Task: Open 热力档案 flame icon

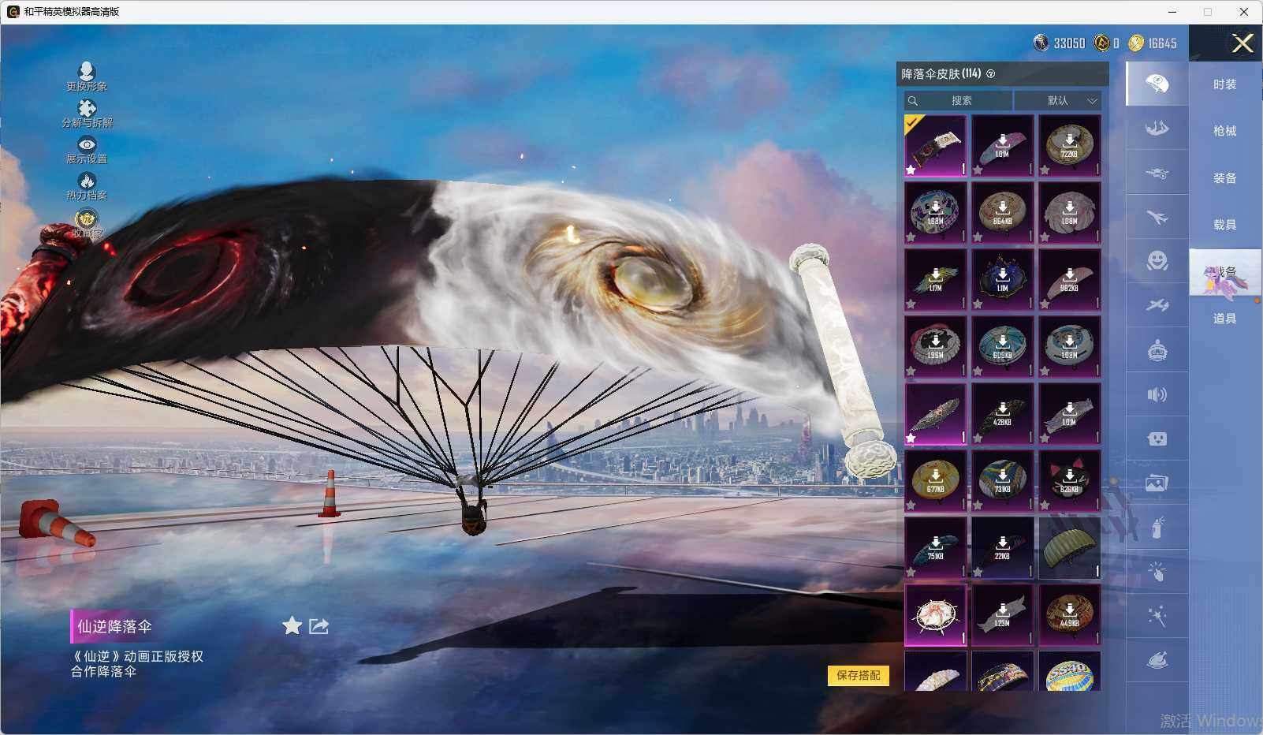Action: pyautogui.click(x=87, y=186)
